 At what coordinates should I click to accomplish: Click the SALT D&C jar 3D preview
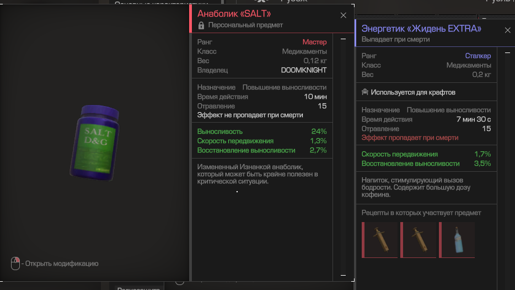[95, 143]
